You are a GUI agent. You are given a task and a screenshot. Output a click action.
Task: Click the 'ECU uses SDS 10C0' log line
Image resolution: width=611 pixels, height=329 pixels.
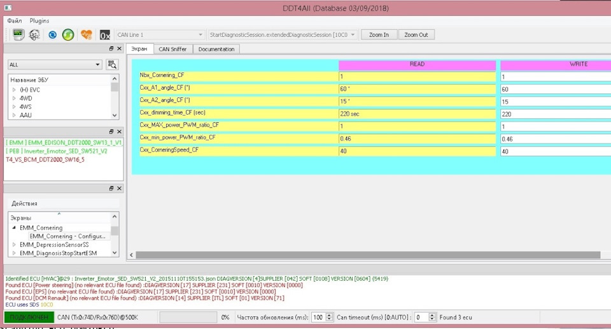[29, 304]
